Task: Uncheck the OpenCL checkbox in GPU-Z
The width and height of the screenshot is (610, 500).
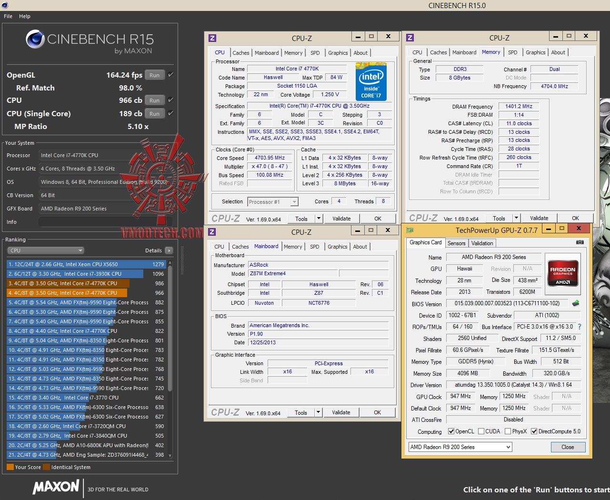Action: [x=451, y=431]
